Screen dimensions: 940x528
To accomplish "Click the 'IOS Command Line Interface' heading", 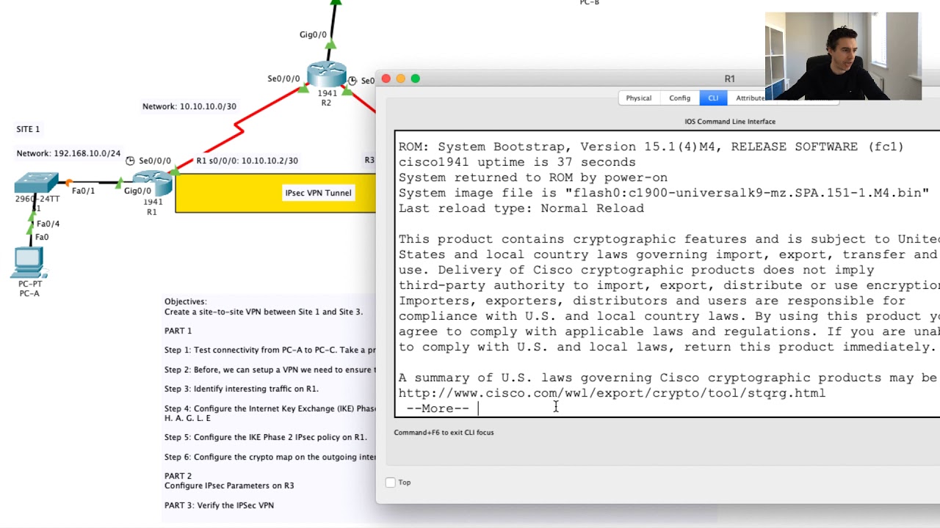I will [730, 122].
